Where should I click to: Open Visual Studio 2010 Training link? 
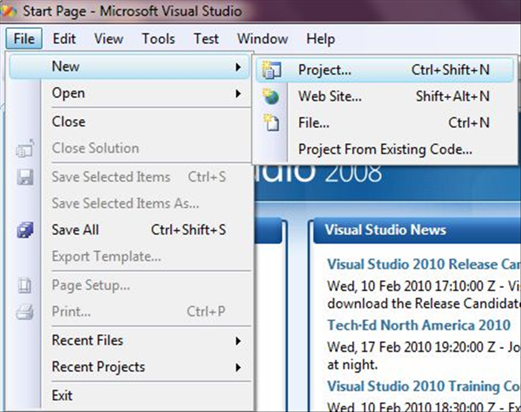coord(423,387)
